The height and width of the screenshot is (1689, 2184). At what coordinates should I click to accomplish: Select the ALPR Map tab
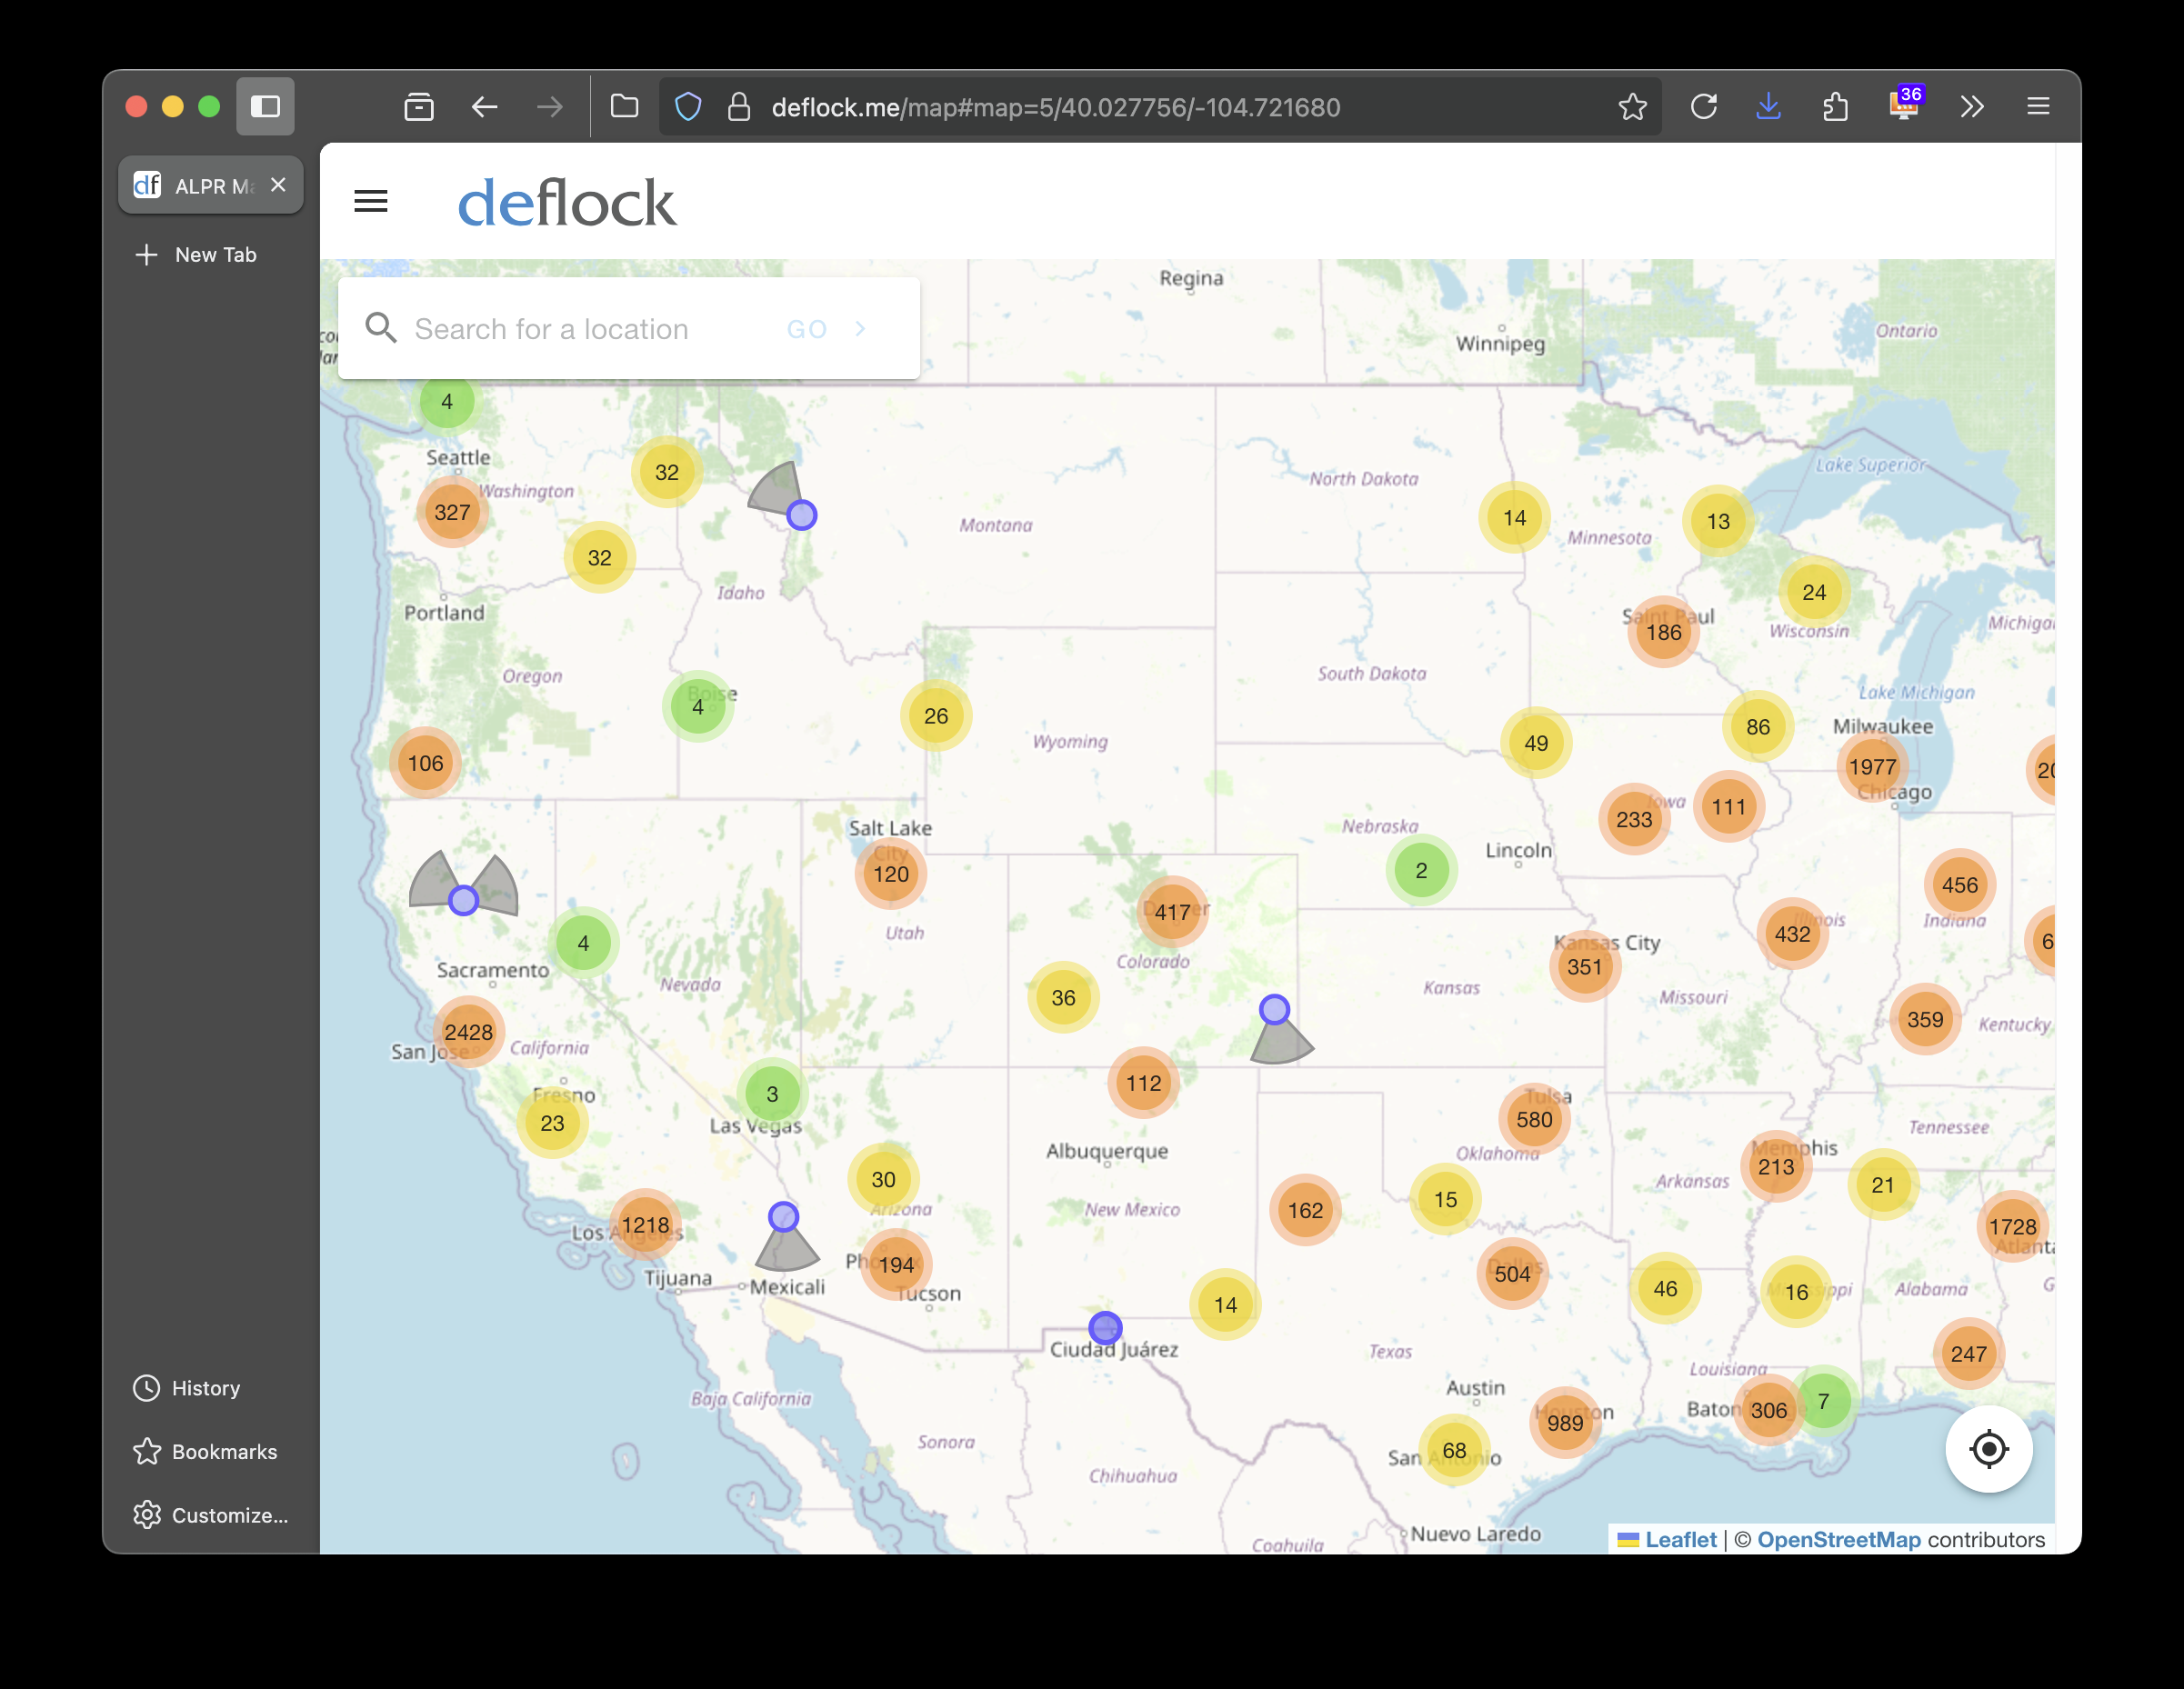pyautogui.click(x=211, y=186)
